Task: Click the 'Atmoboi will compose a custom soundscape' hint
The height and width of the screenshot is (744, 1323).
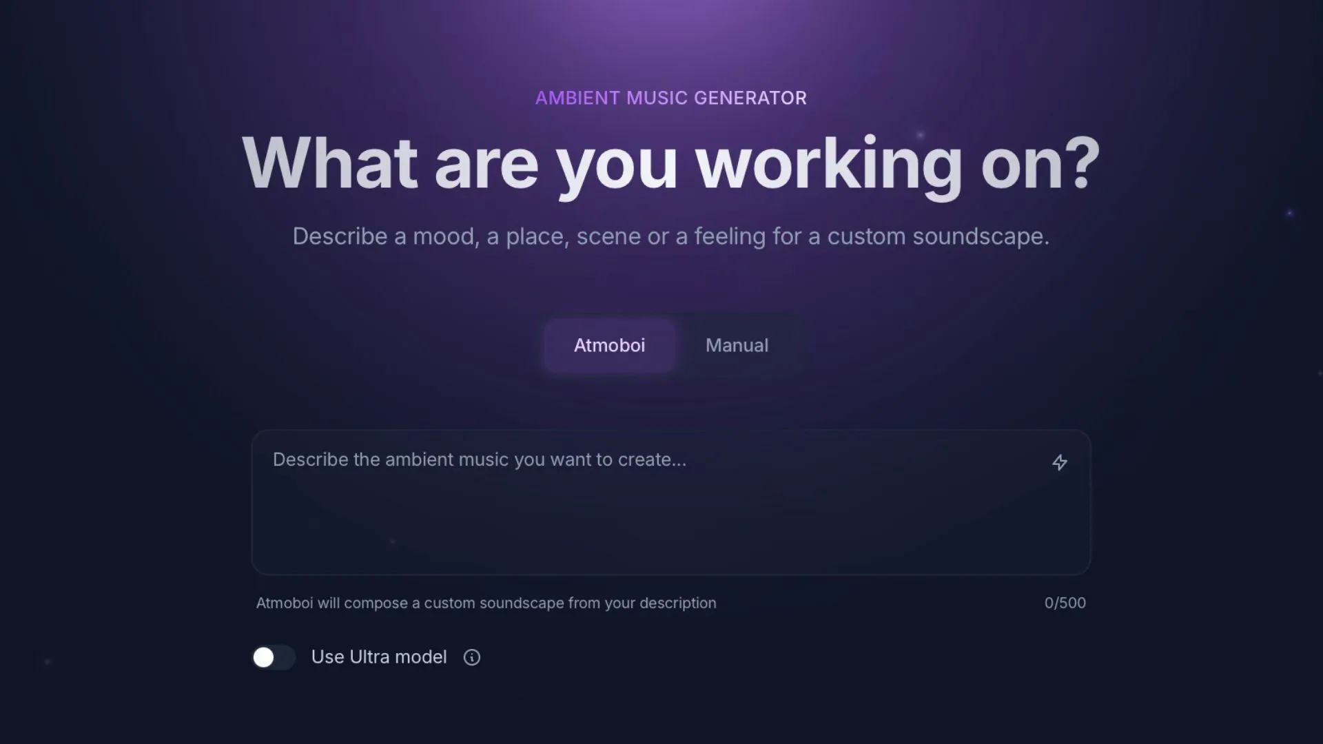Action: 486,603
